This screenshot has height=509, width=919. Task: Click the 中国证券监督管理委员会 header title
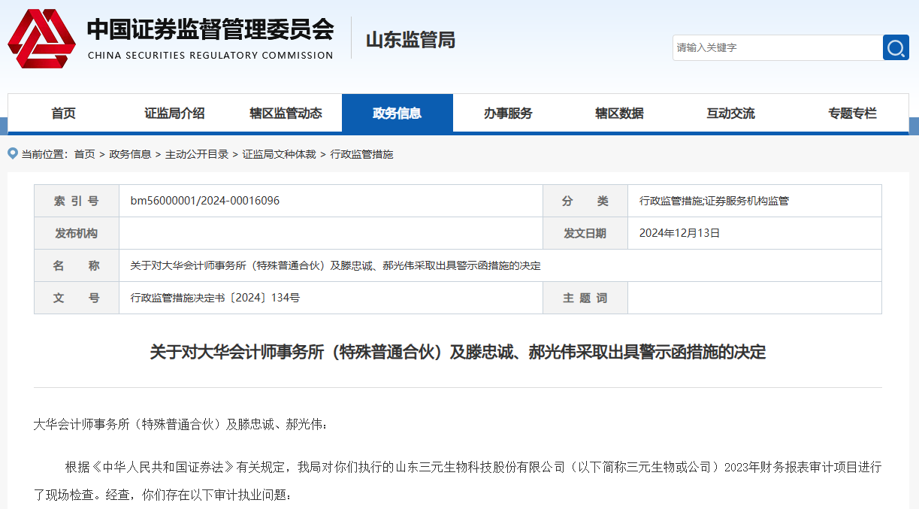click(x=210, y=29)
